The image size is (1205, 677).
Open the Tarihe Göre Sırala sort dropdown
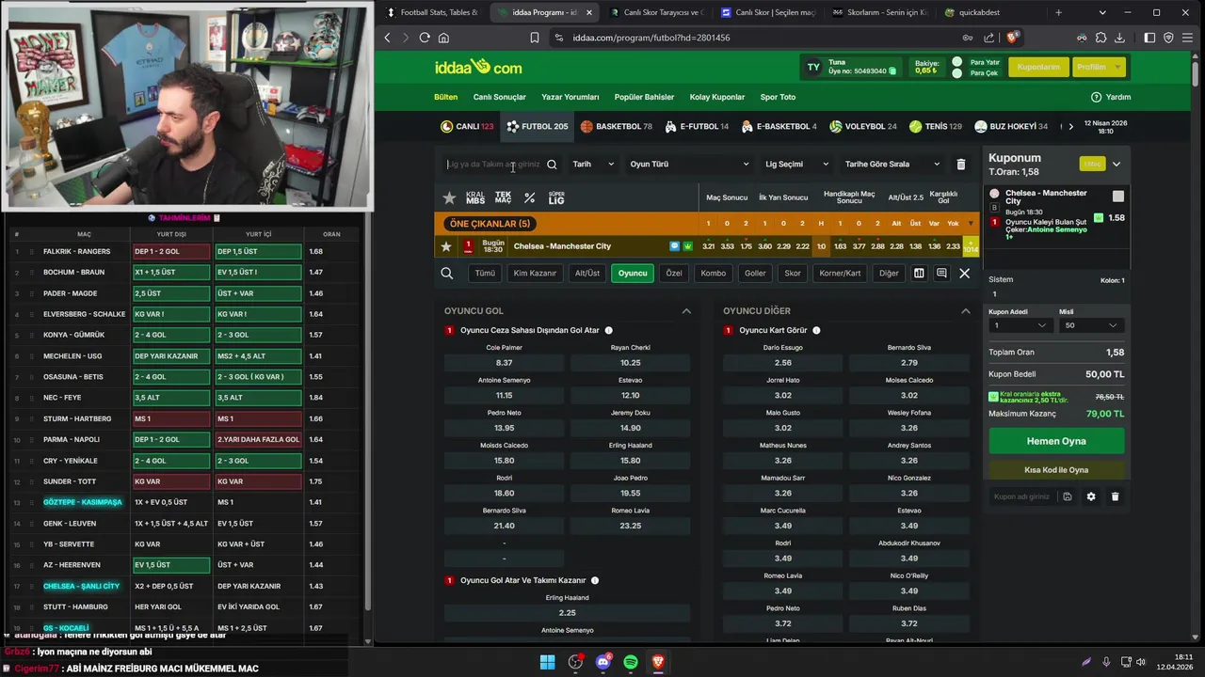click(892, 165)
